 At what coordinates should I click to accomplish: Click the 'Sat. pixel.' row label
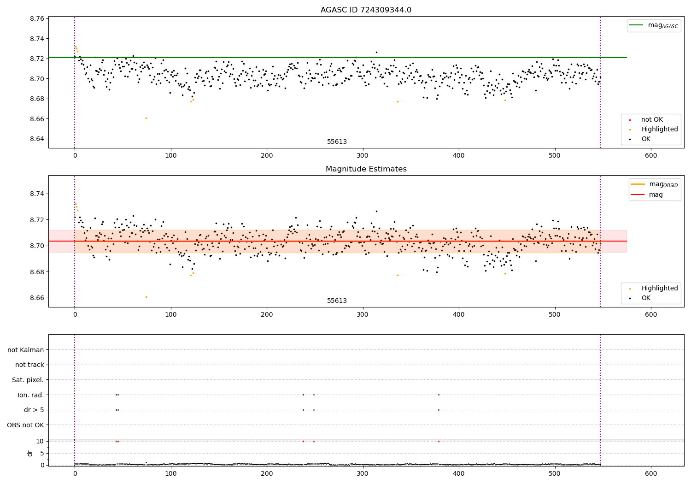pyautogui.click(x=28, y=380)
